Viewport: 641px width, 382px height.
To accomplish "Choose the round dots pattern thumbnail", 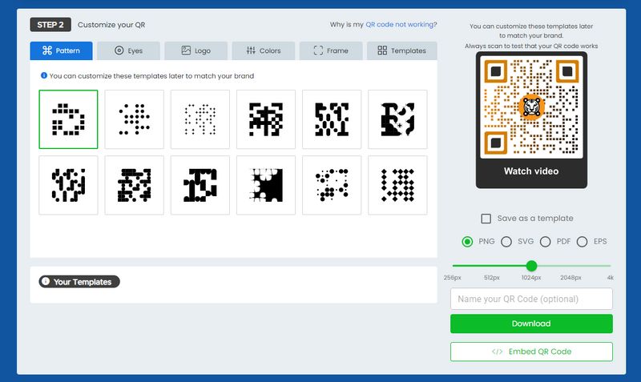I will point(134,119).
